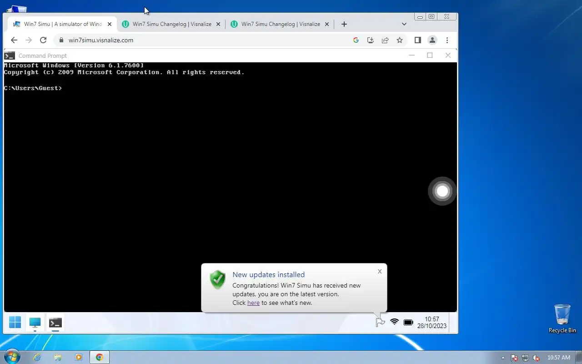The width and height of the screenshot is (582, 364).
Task: Click the padlock site info icon
Action: pos(61,40)
